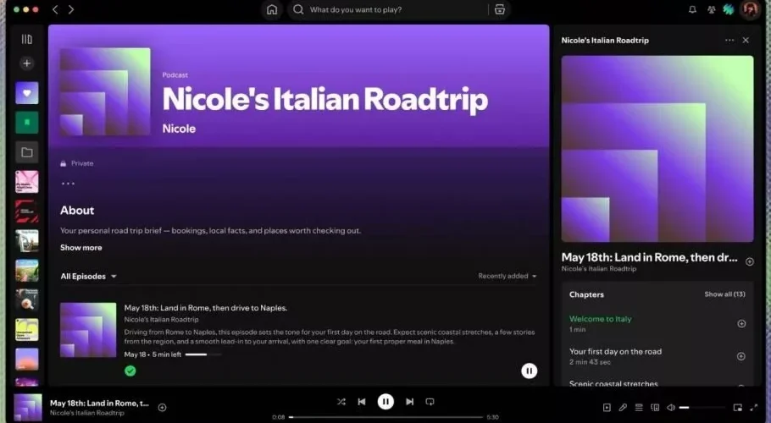This screenshot has width=771, height=423.
Task: Toggle repeat in playback controls
Action: (430, 401)
